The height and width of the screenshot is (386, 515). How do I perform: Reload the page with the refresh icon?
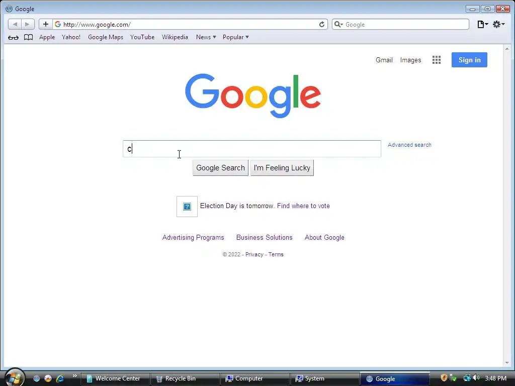click(x=322, y=24)
